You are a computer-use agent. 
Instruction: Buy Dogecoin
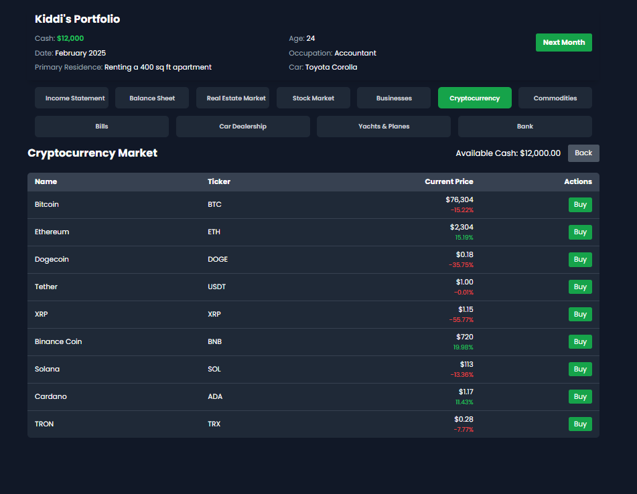click(x=580, y=259)
